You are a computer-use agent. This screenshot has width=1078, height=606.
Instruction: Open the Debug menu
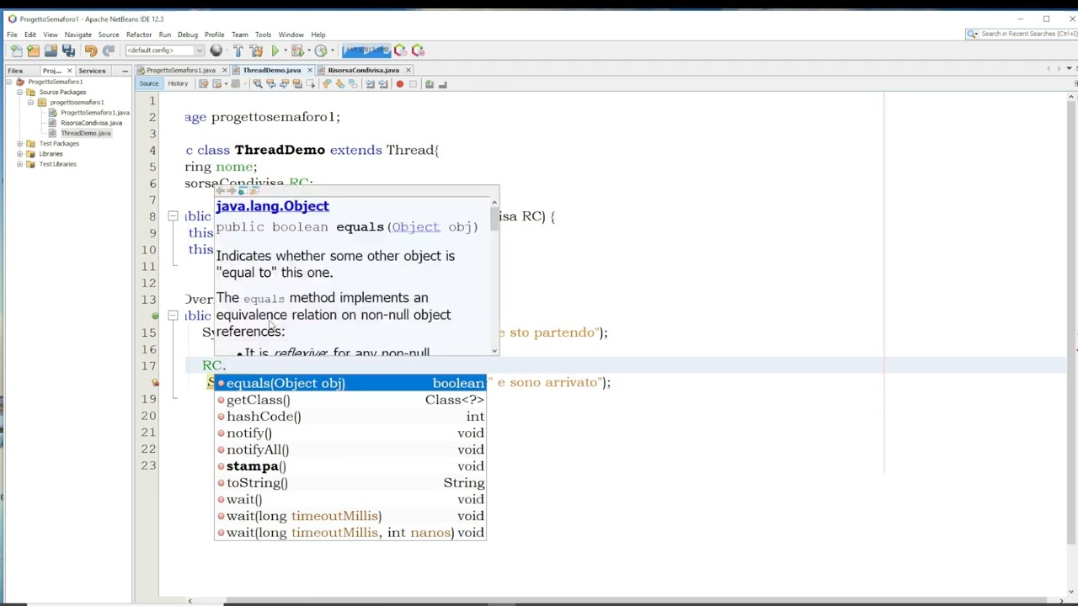click(x=188, y=35)
